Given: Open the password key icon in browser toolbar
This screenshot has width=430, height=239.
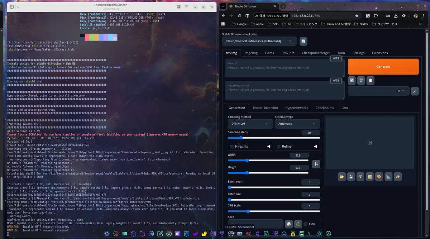Looking at the screenshot, I should [x=388, y=16].
